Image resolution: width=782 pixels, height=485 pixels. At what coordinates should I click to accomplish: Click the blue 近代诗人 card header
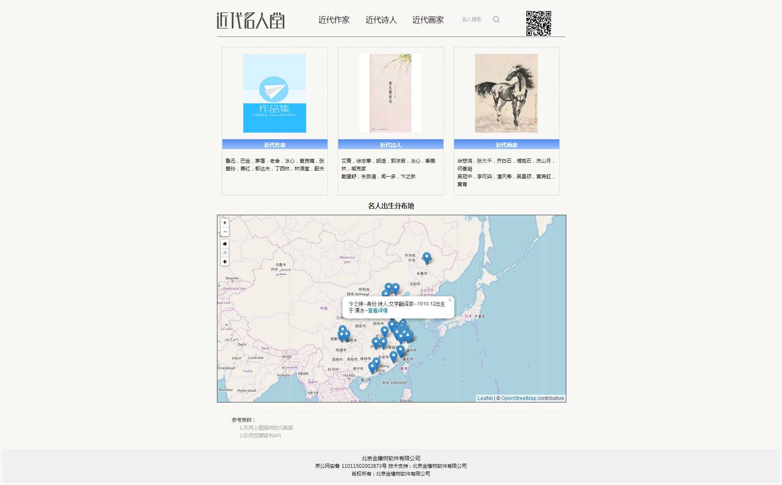pyautogui.click(x=391, y=145)
